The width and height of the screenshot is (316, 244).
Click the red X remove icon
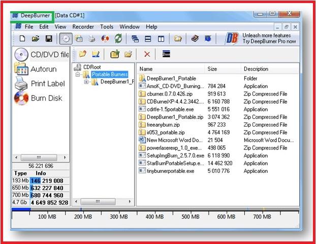pos(147,54)
